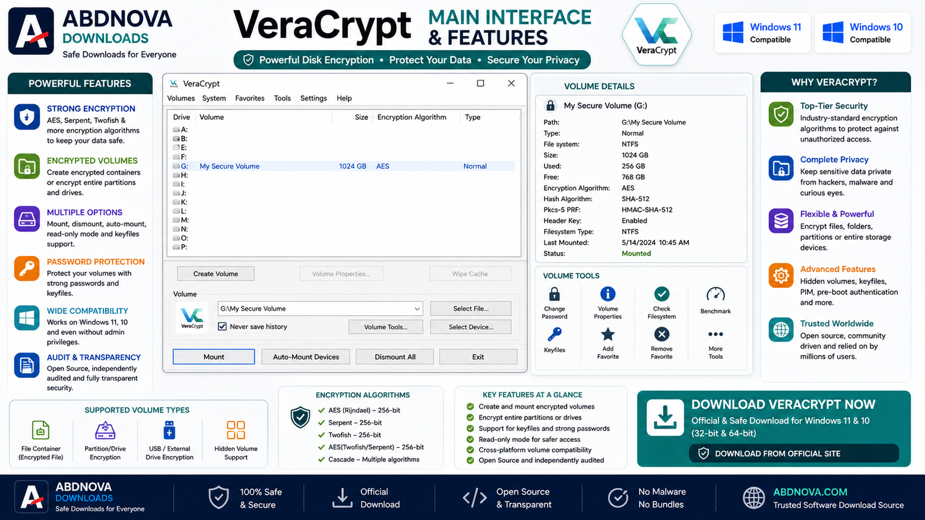Click the Strong Encryption shield icon
Screen dimensions: 925x520
[27, 117]
